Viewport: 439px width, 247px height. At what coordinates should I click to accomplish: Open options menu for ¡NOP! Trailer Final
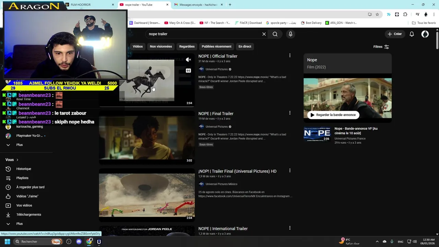point(290,170)
